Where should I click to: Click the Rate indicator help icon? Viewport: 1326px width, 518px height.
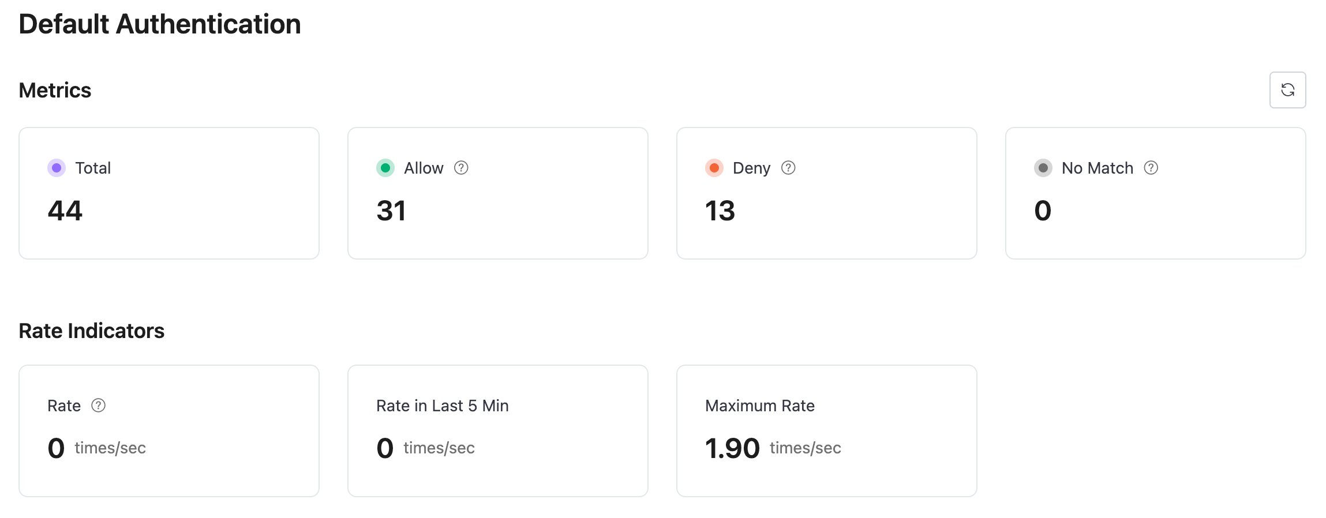(x=99, y=406)
